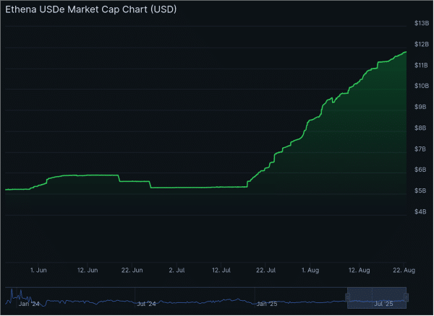
Task: Click the Ethena USDe Market Cap Chart title
Action: click(90, 10)
